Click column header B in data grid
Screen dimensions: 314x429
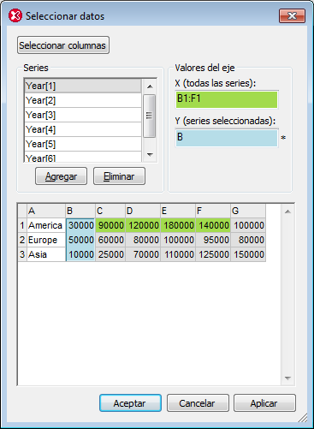click(80, 211)
